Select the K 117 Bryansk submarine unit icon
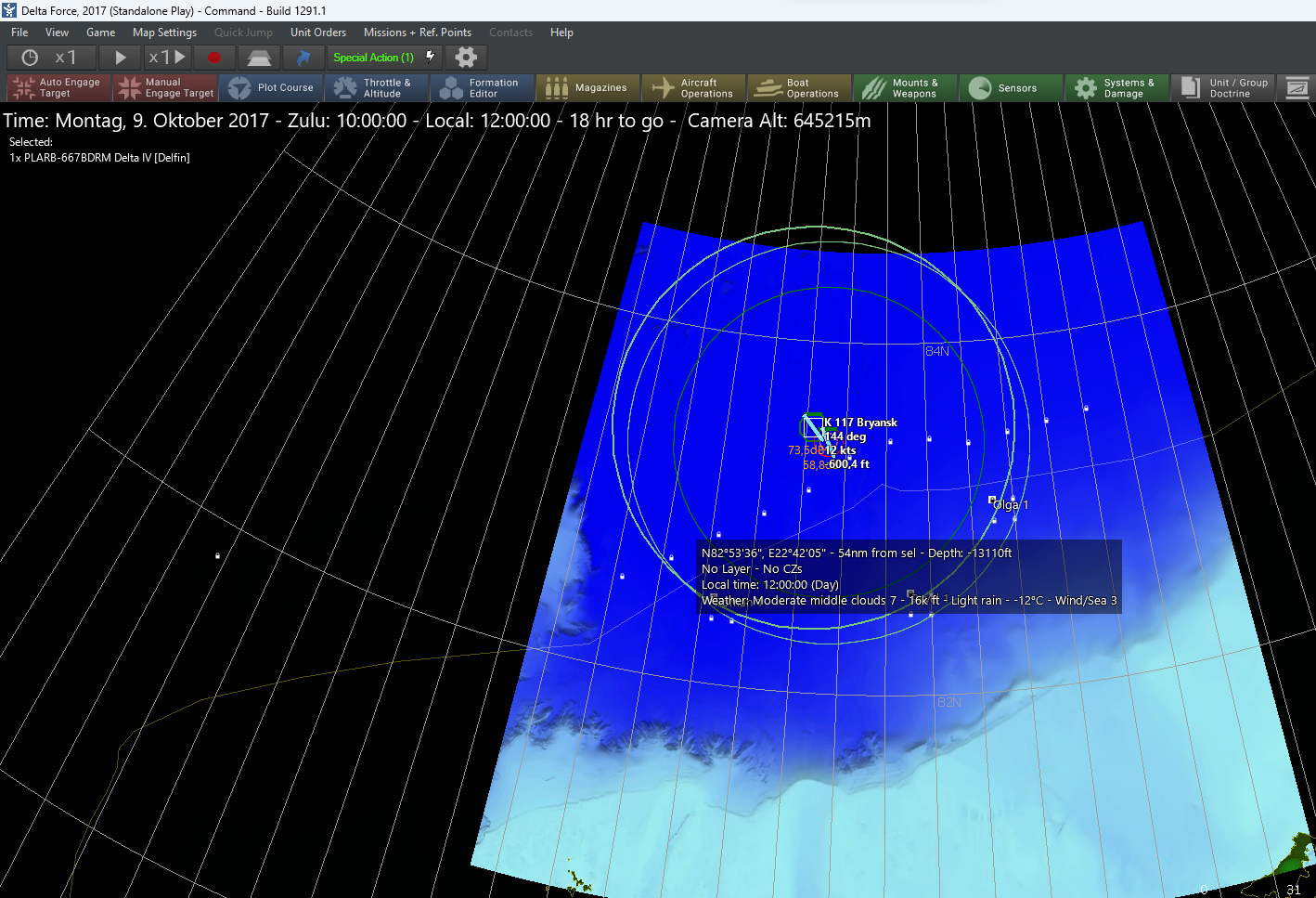Viewport: 1316px width, 898px height. [813, 426]
